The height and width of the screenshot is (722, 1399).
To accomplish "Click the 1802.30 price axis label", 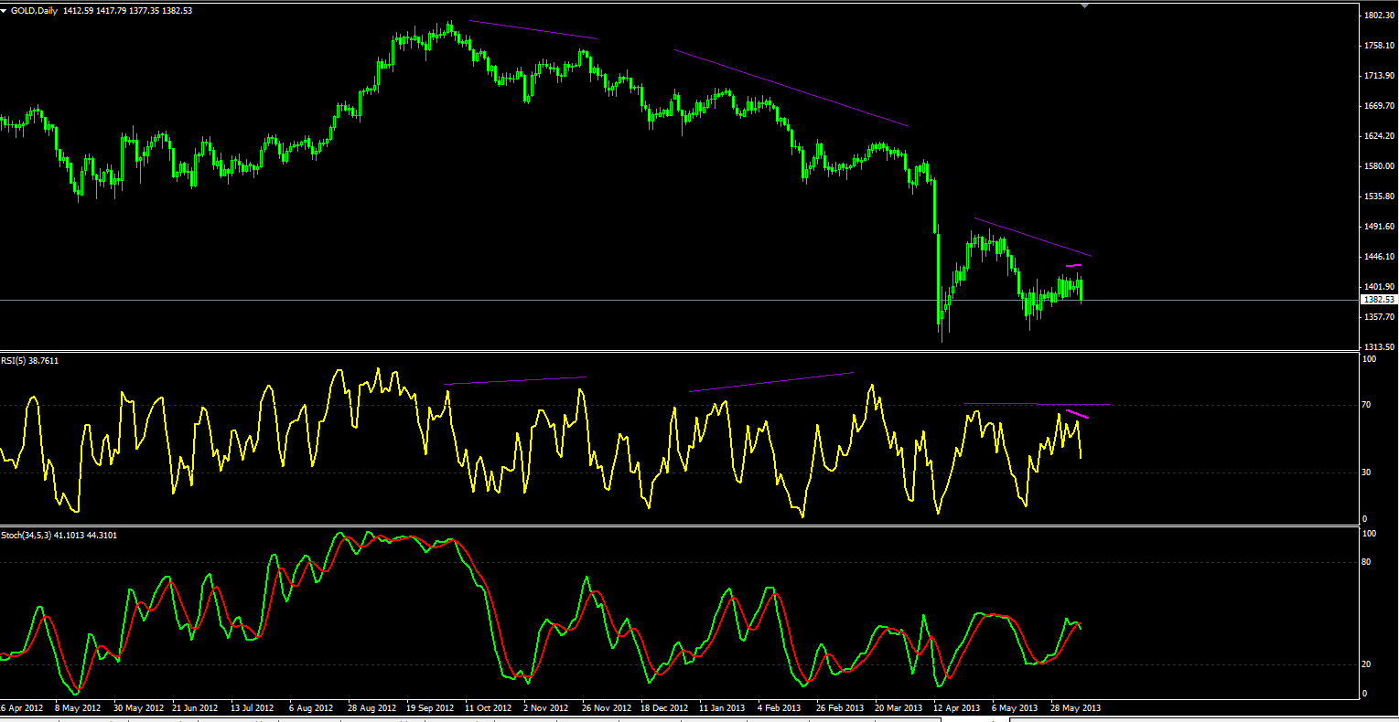I will pos(1378,16).
